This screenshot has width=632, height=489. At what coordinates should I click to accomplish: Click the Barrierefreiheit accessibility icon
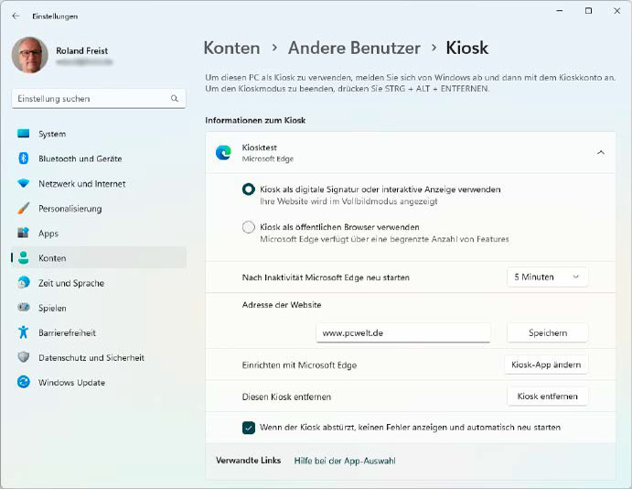tap(24, 332)
